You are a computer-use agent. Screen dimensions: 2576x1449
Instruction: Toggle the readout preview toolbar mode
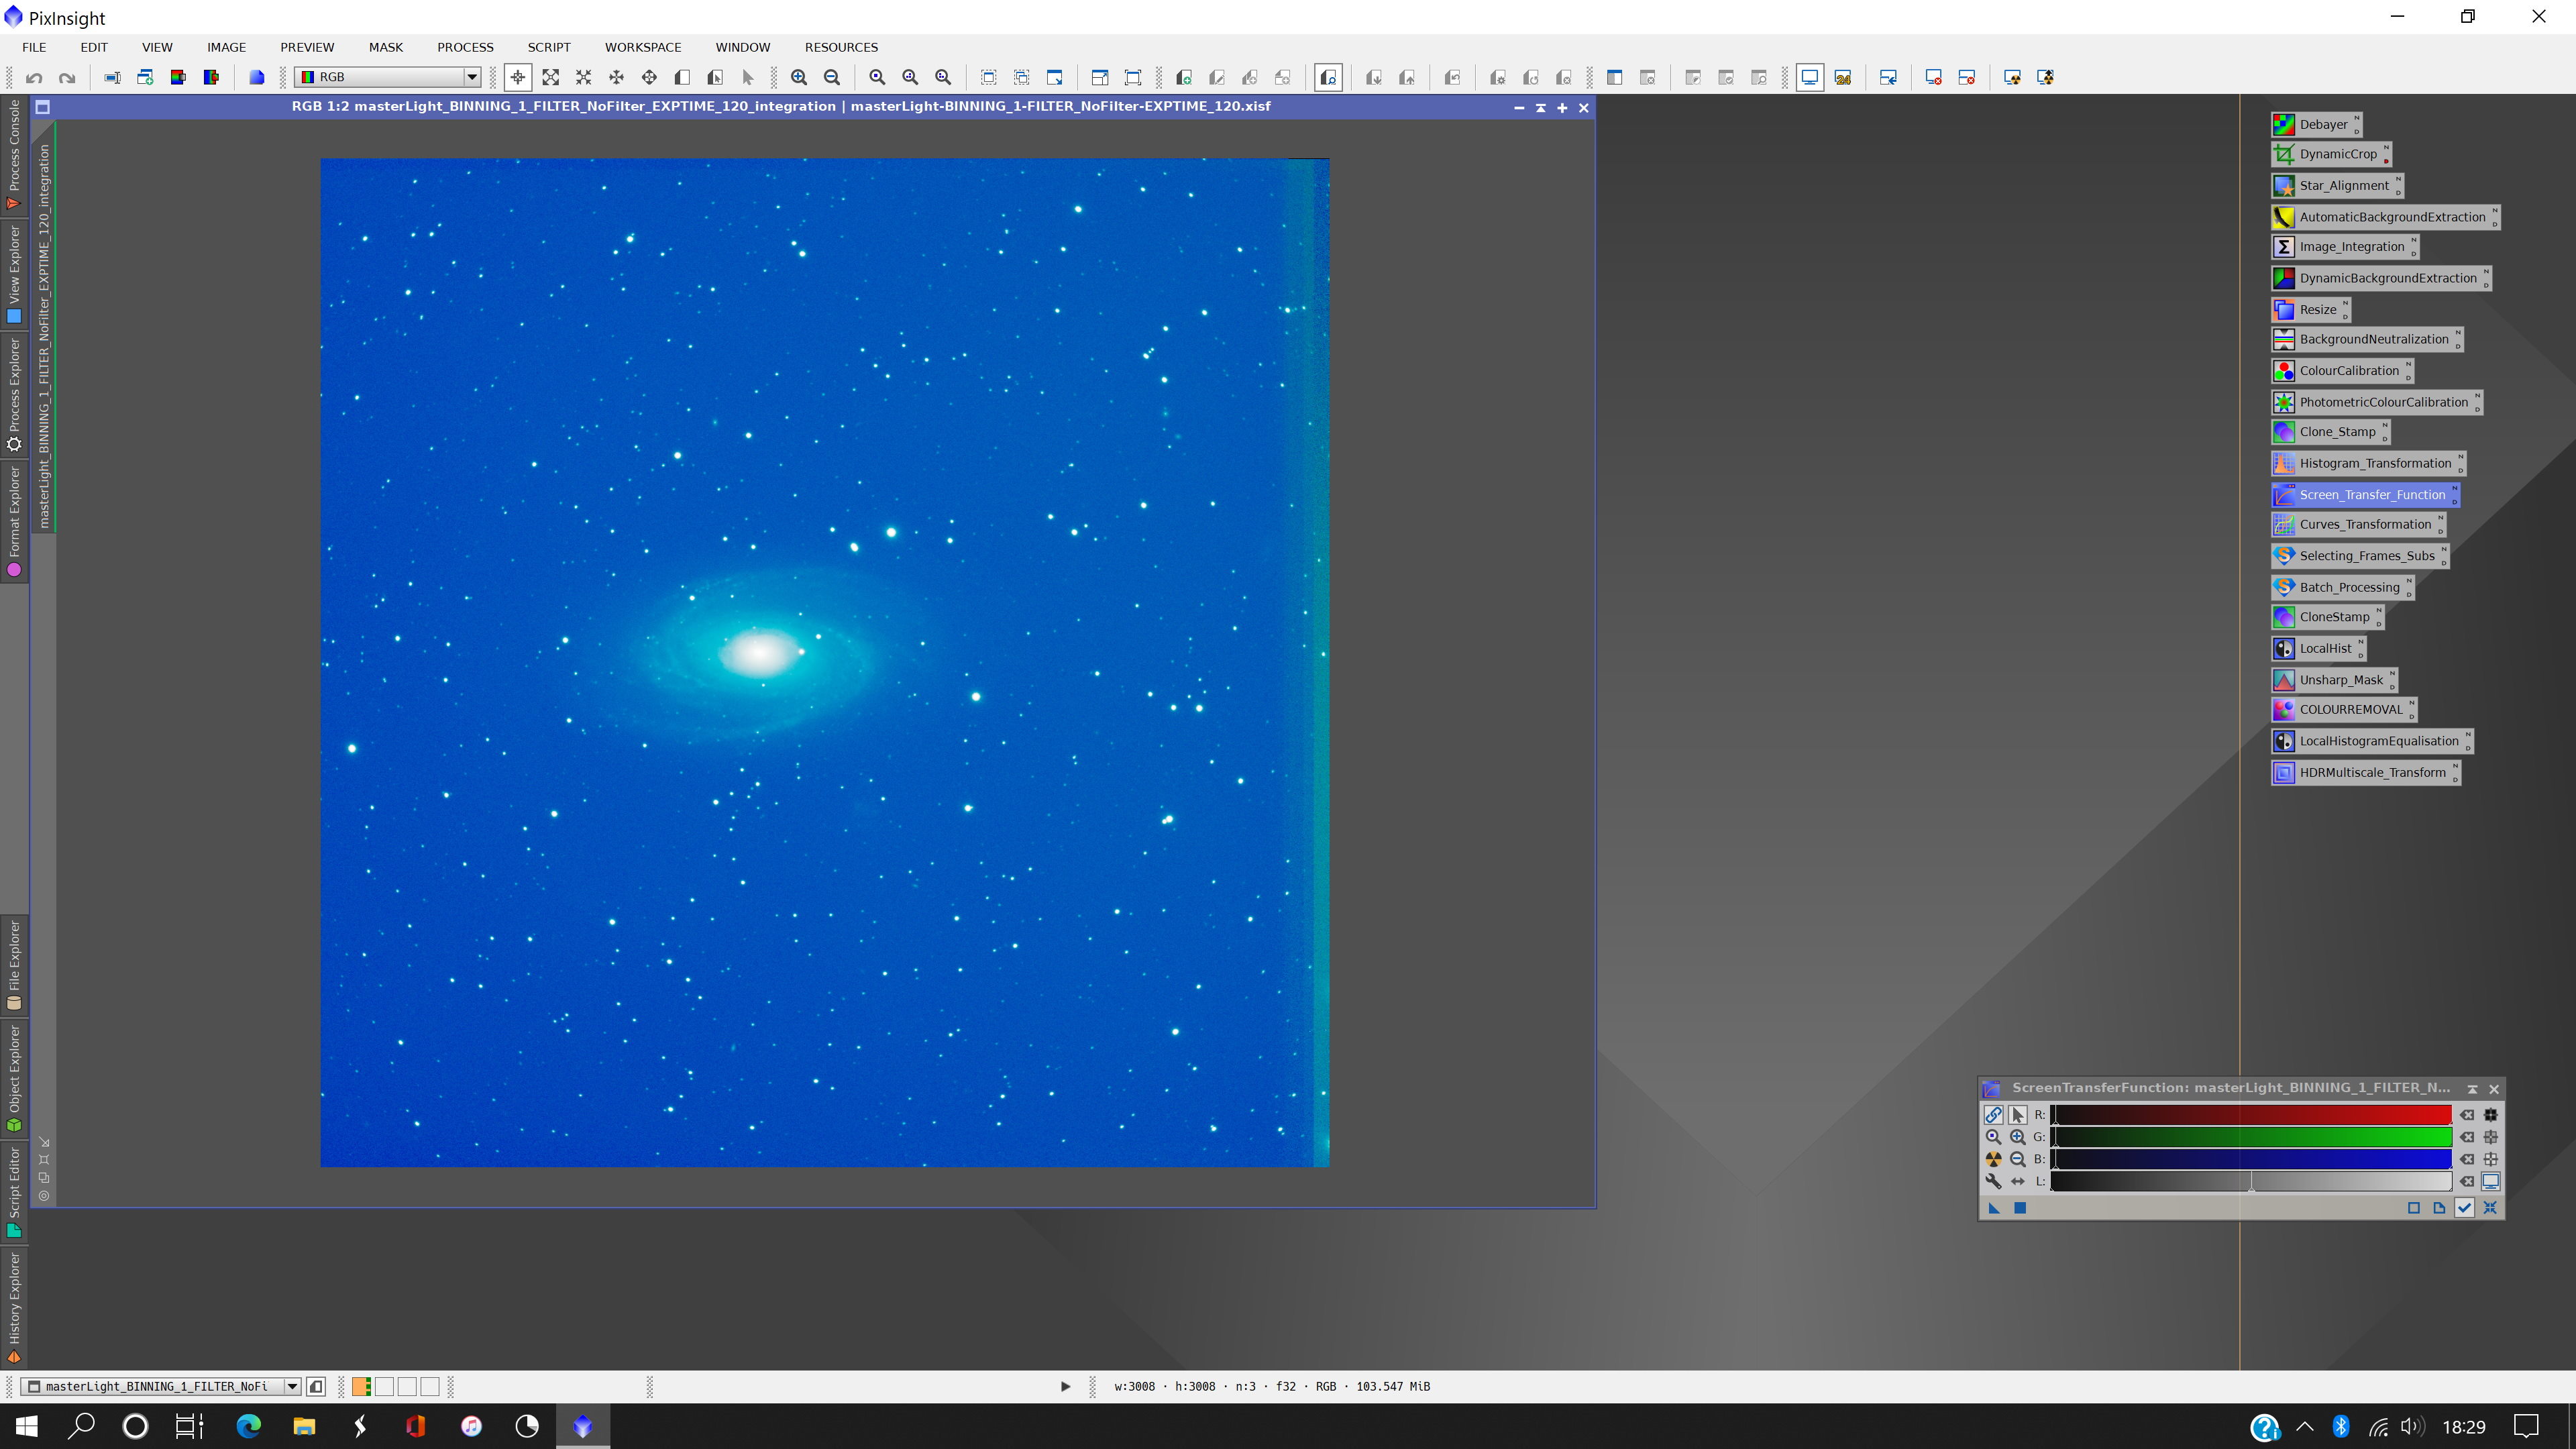coord(1328,77)
